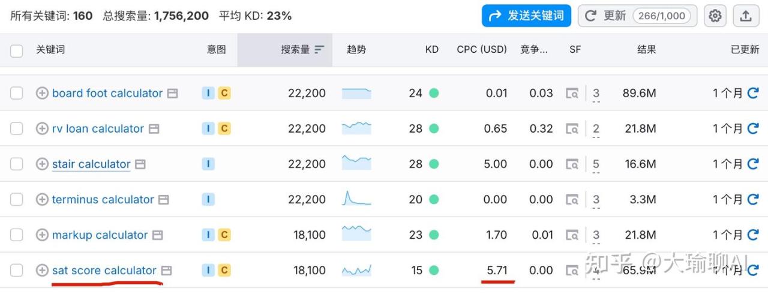Click the green KD dot for sat score calculator
The width and height of the screenshot is (768, 294).
(x=434, y=271)
